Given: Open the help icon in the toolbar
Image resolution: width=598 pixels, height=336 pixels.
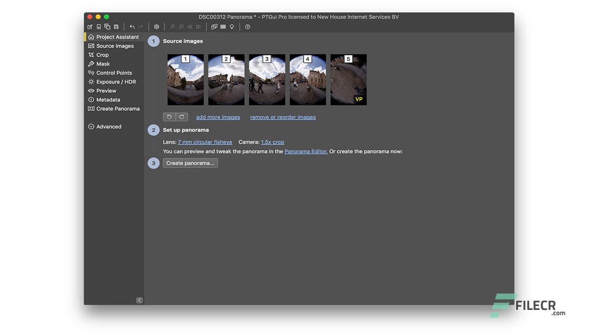Looking at the screenshot, I should [248, 27].
